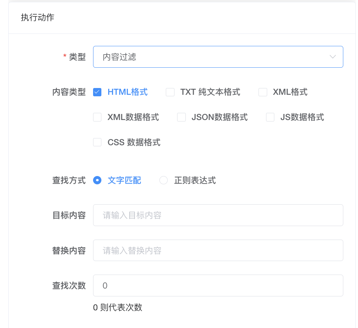Focus the 目标内容 input field
This screenshot has height=328, width=358.
tap(218, 215)
